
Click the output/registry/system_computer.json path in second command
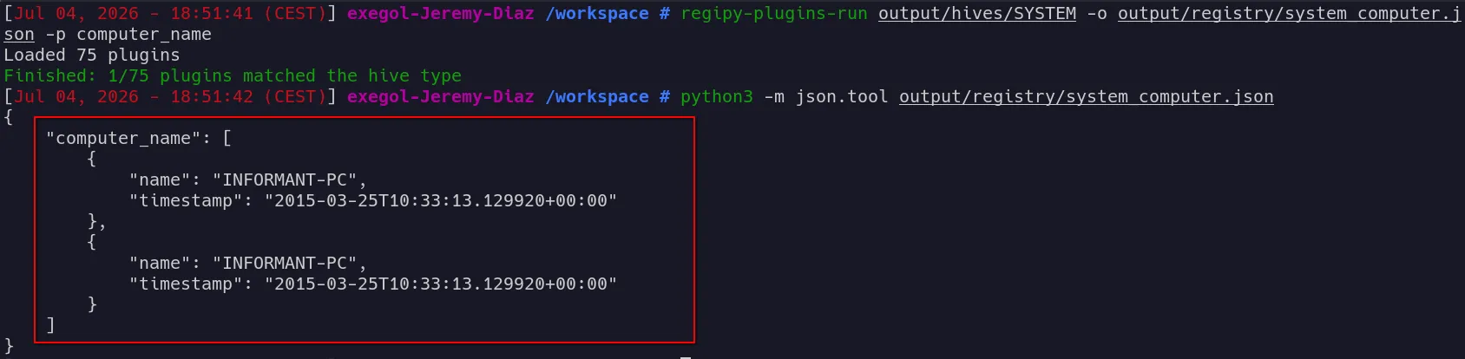[x=1087, y=97]
